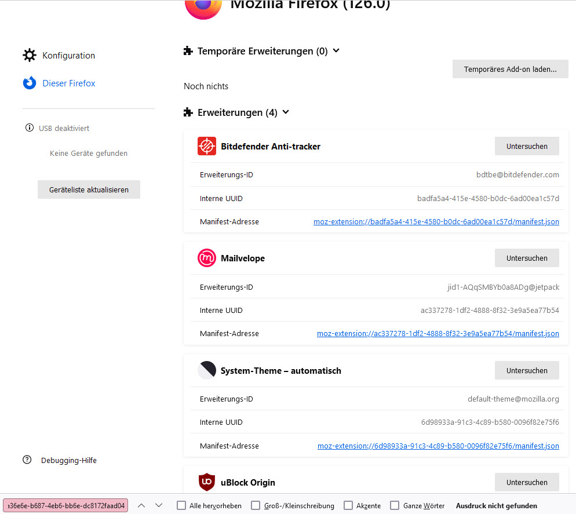Collapse the Temporäre Erweiterungen section
This screenshot has height=514, width=576.
[336, 50]
